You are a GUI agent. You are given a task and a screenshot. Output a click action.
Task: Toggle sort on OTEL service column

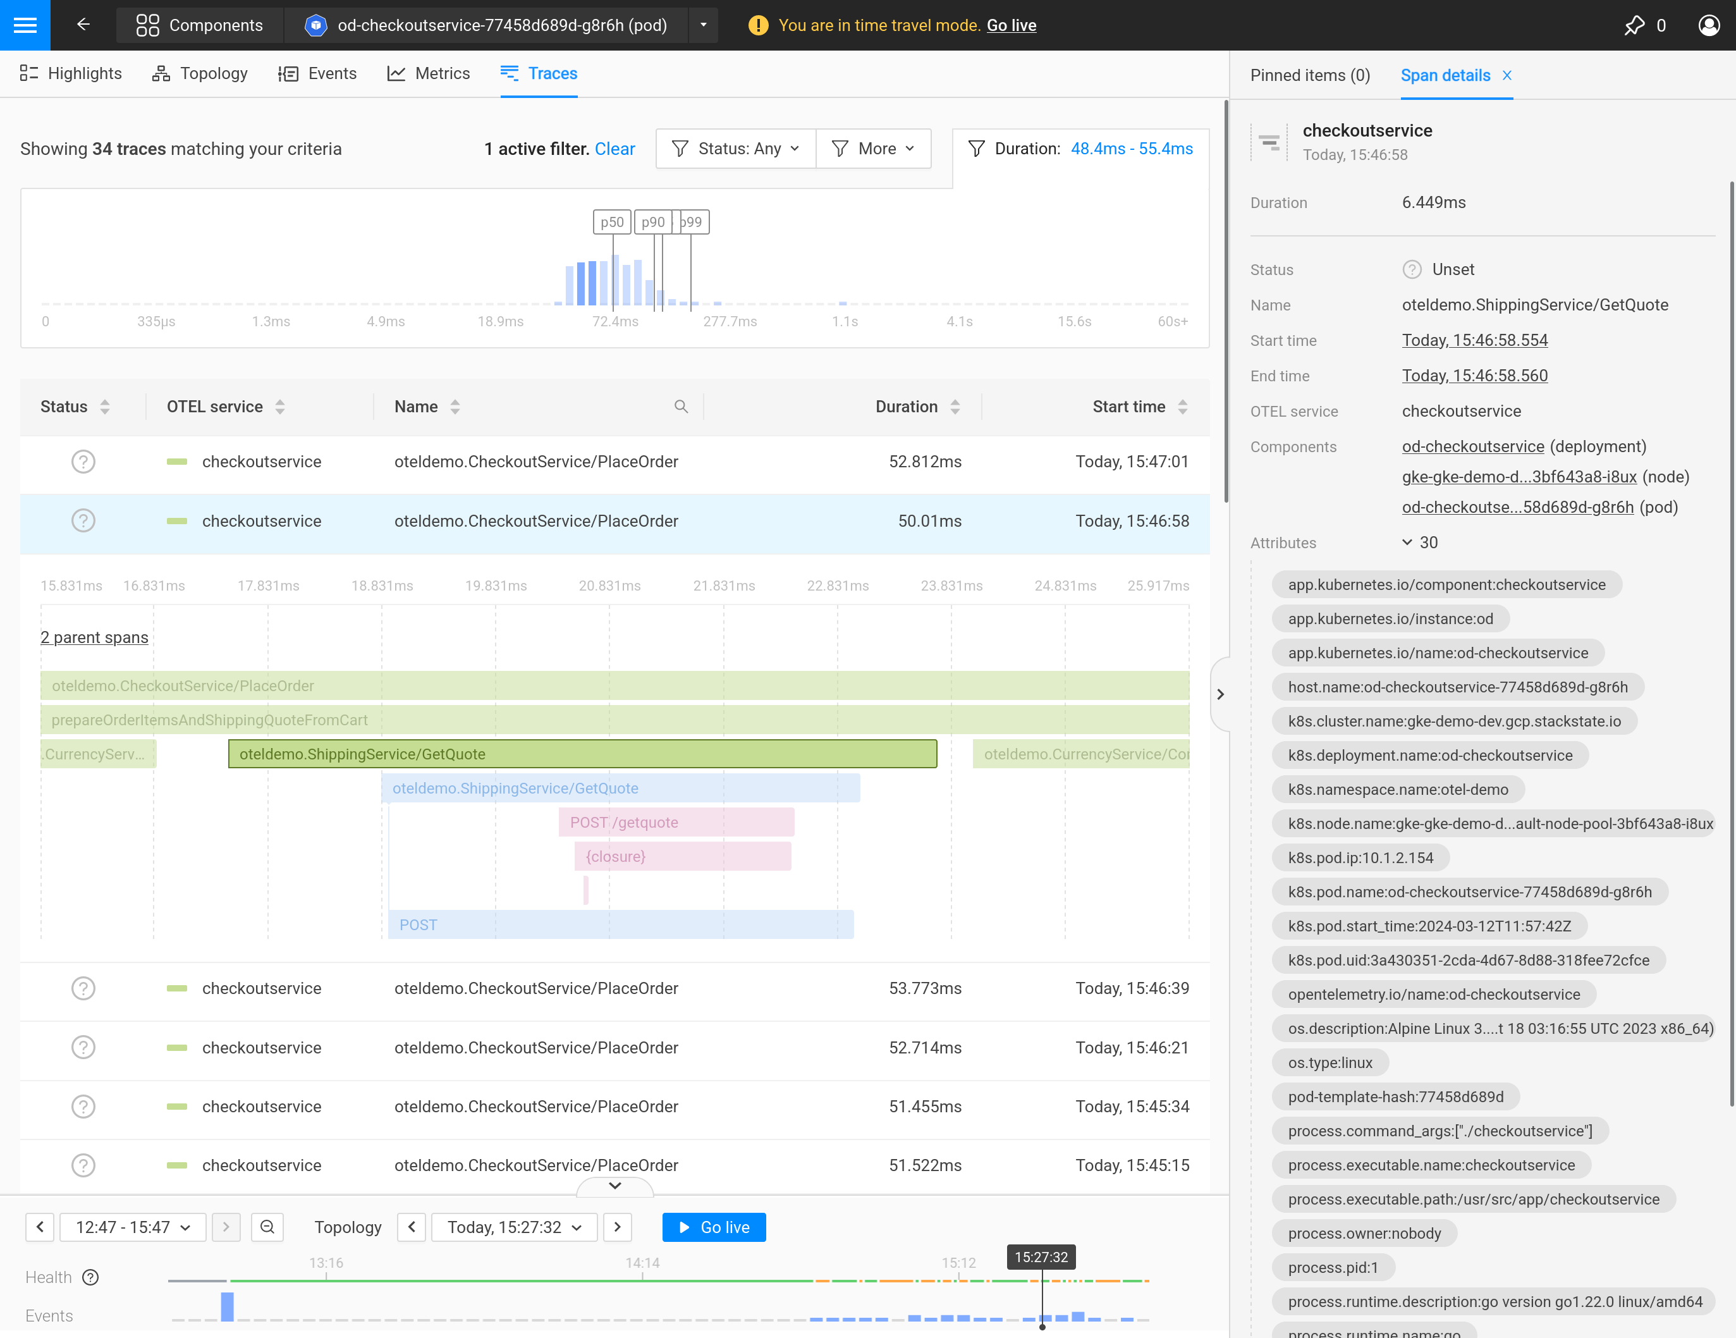[x=280, y=406]
